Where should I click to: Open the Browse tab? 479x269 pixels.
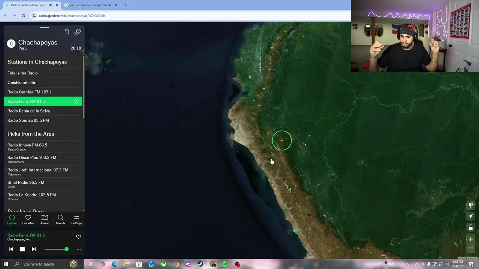point(44,220)
